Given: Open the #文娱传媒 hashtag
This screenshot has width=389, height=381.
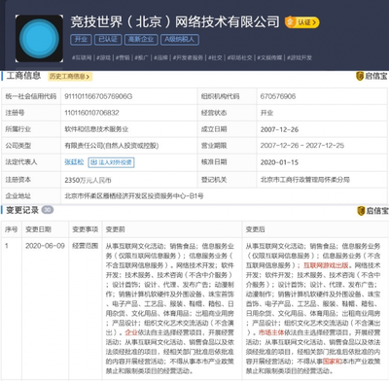Looking at the screenshot, I should point(269,57).
